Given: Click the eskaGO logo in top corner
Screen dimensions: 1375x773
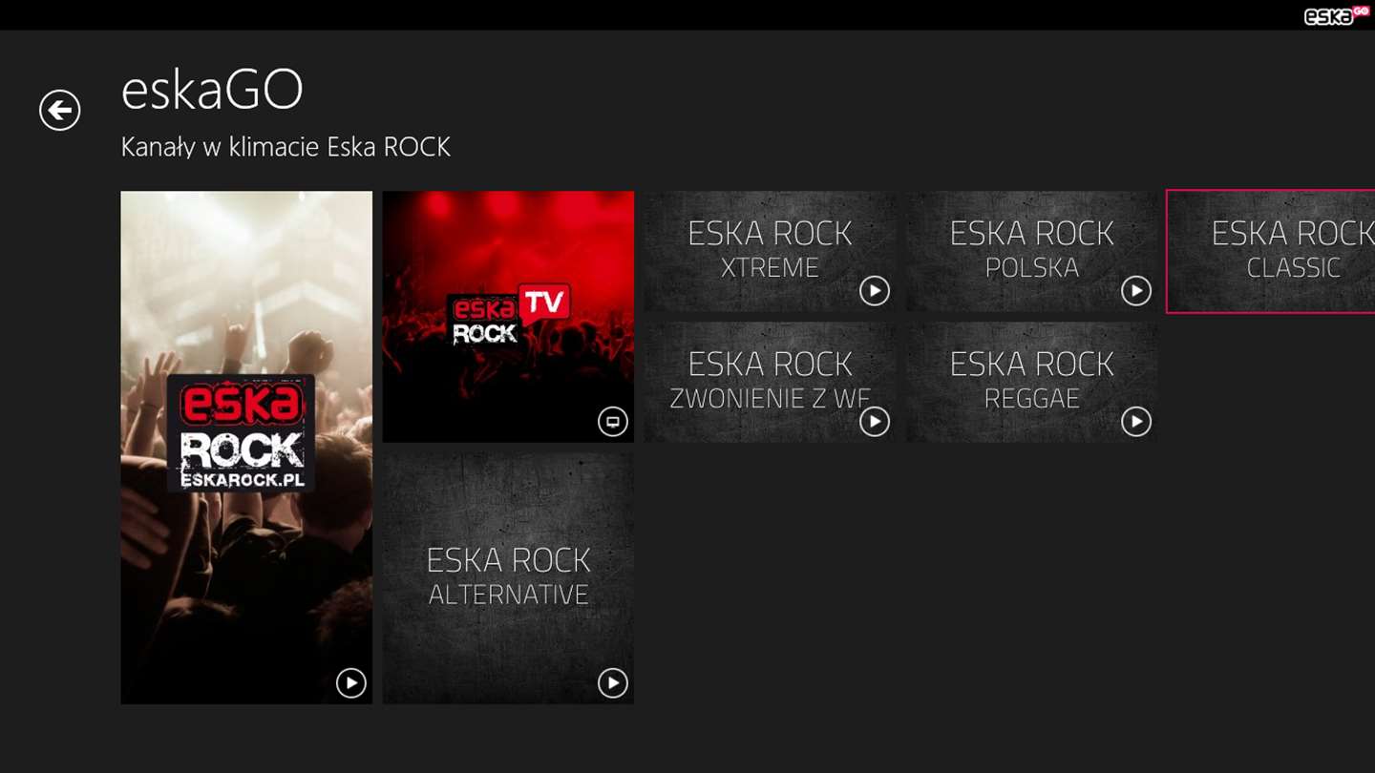Looking at the screenshot, I should pos(1337,14).
